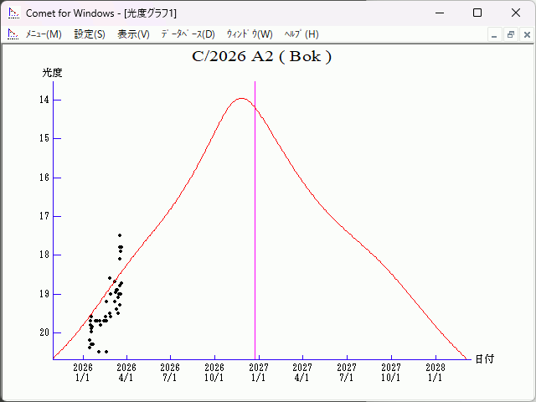This screenshot has height=402, width=536.
Task: Click the C/2026 A2 ( Bok ) graph title
Action: [x=261, y=57]
